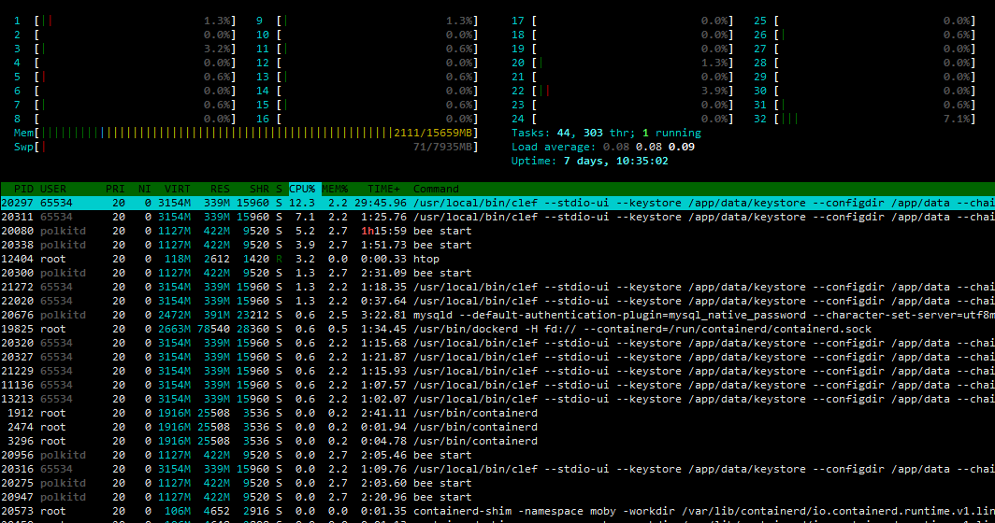The image size is (995, 523).
Task: Click swap value 71/7935MB
Action: coord(443,147)
